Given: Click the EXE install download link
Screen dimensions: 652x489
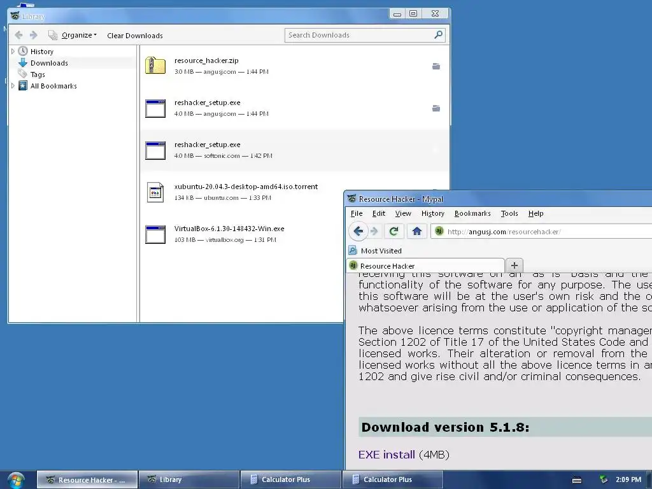Looking at the screenshot, I should pyautogui.click(x=386, y=455).
